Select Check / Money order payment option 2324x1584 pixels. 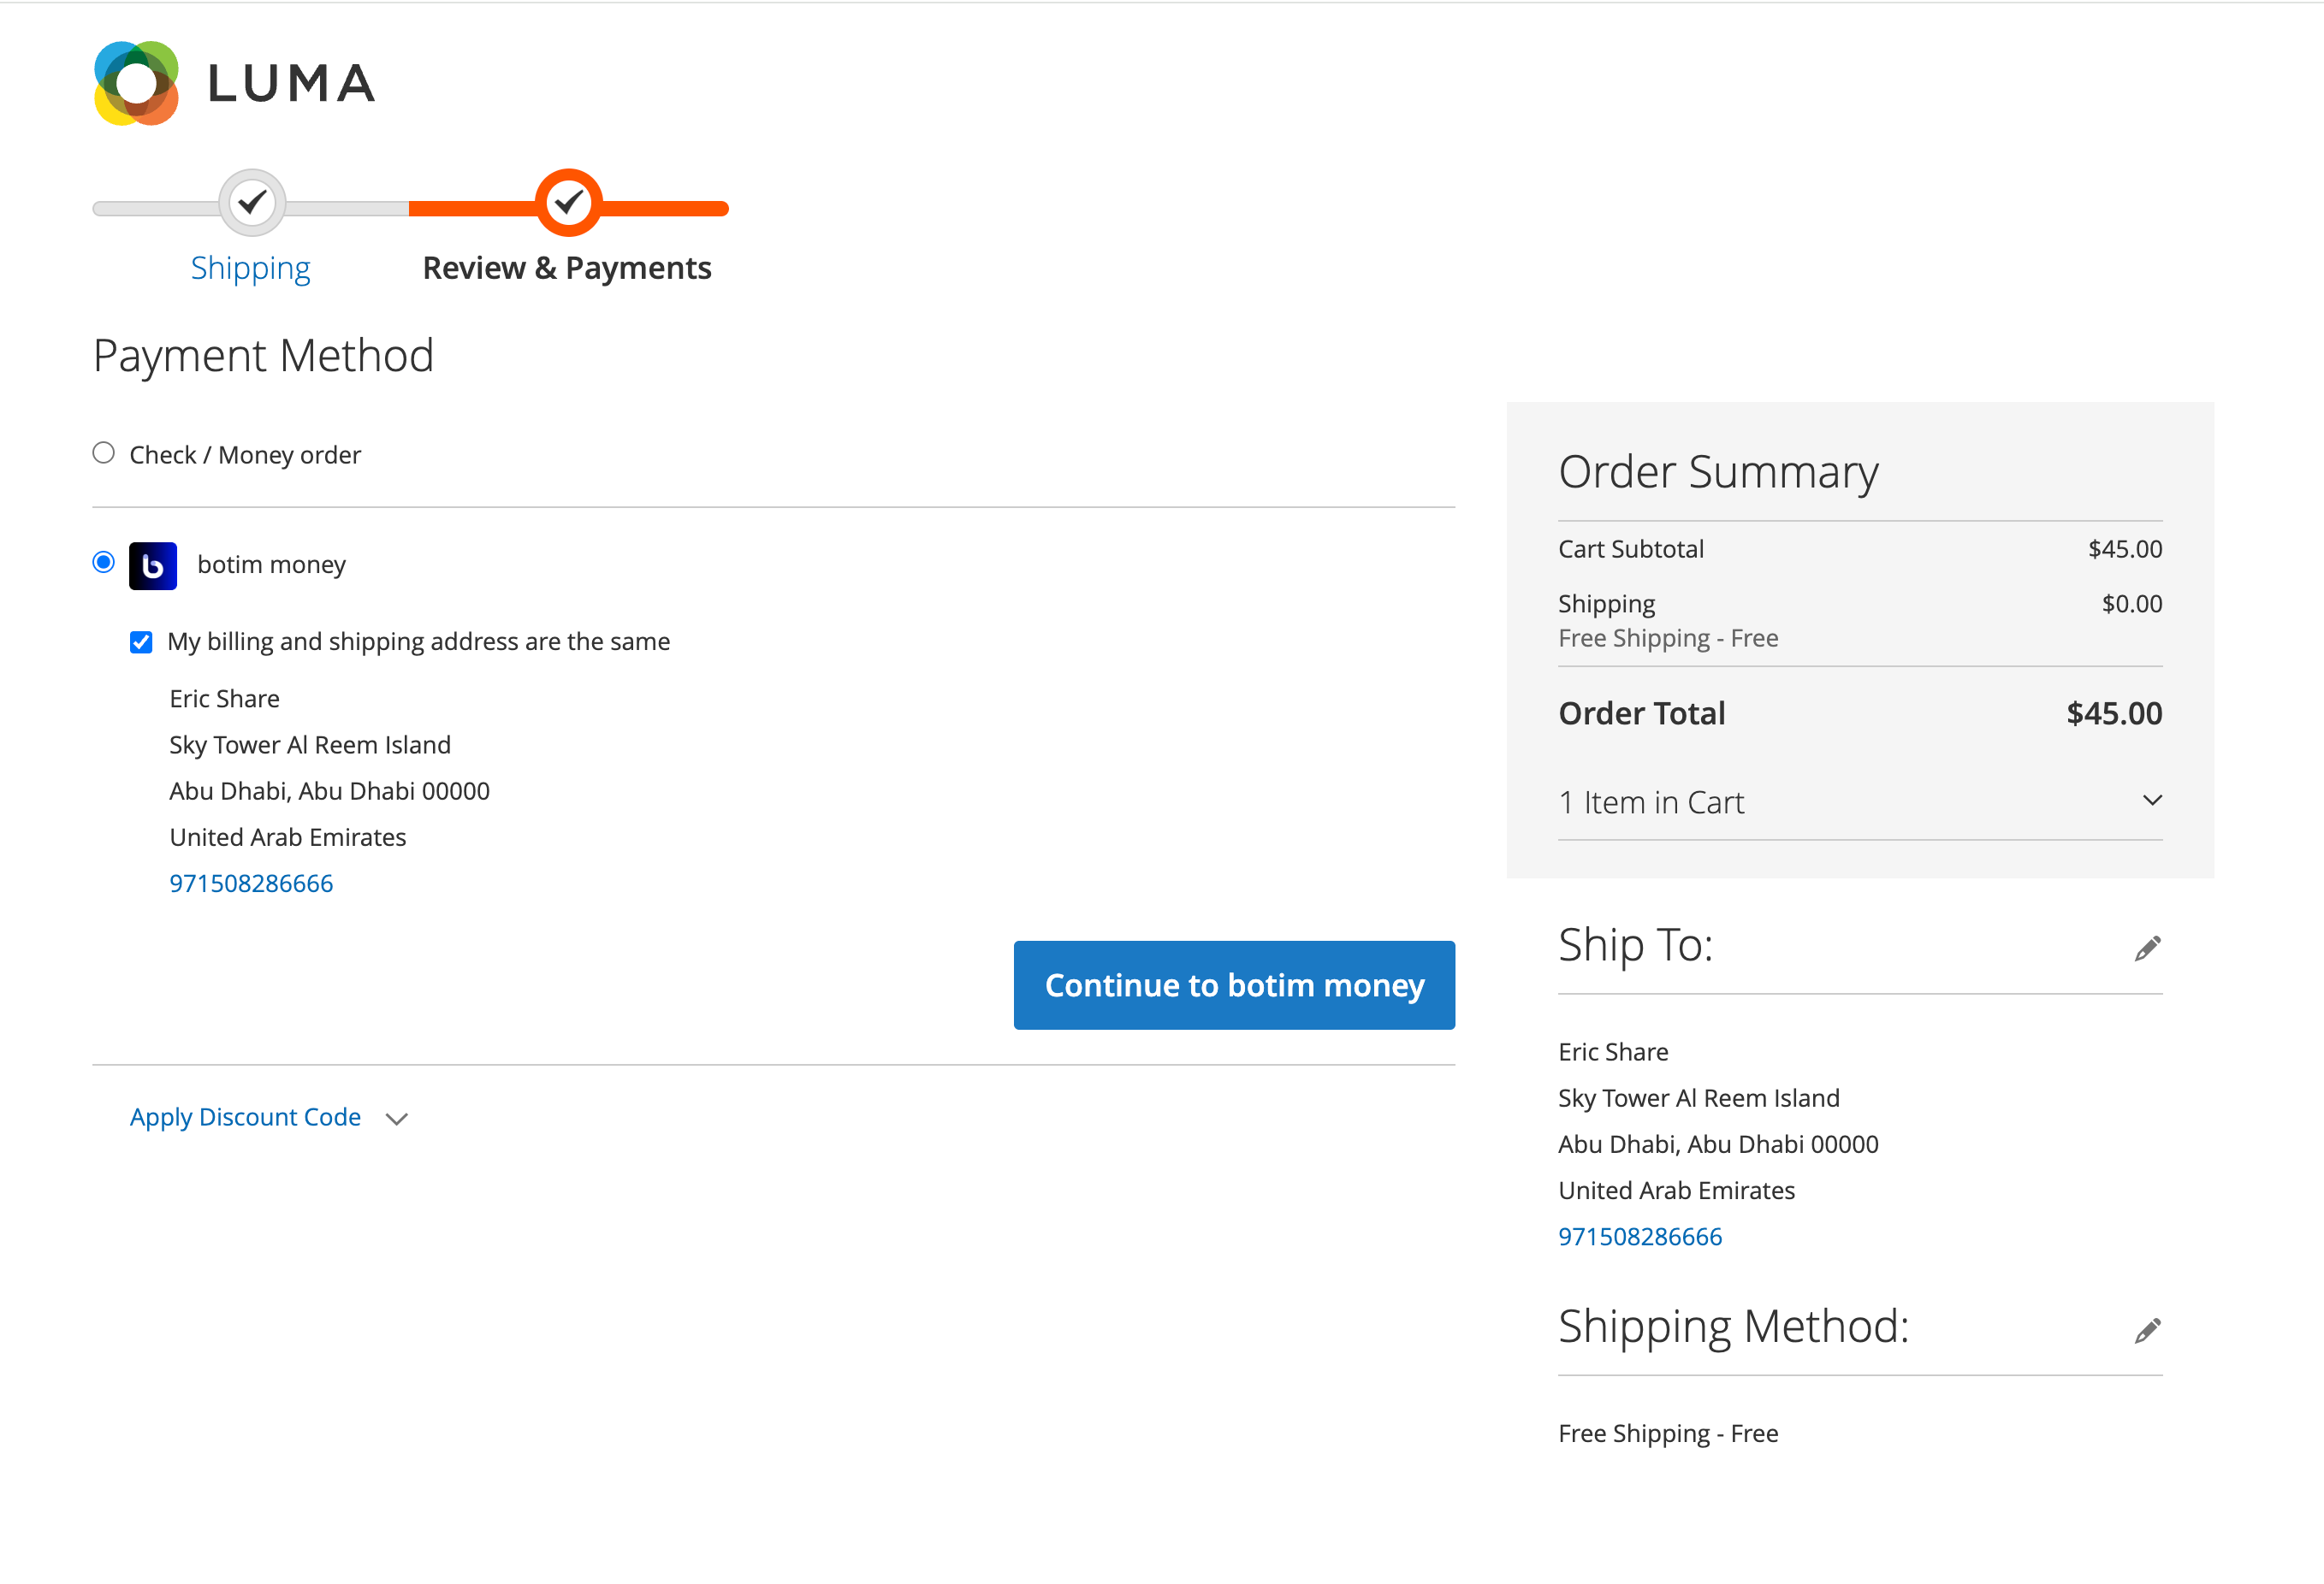[103, 453]
